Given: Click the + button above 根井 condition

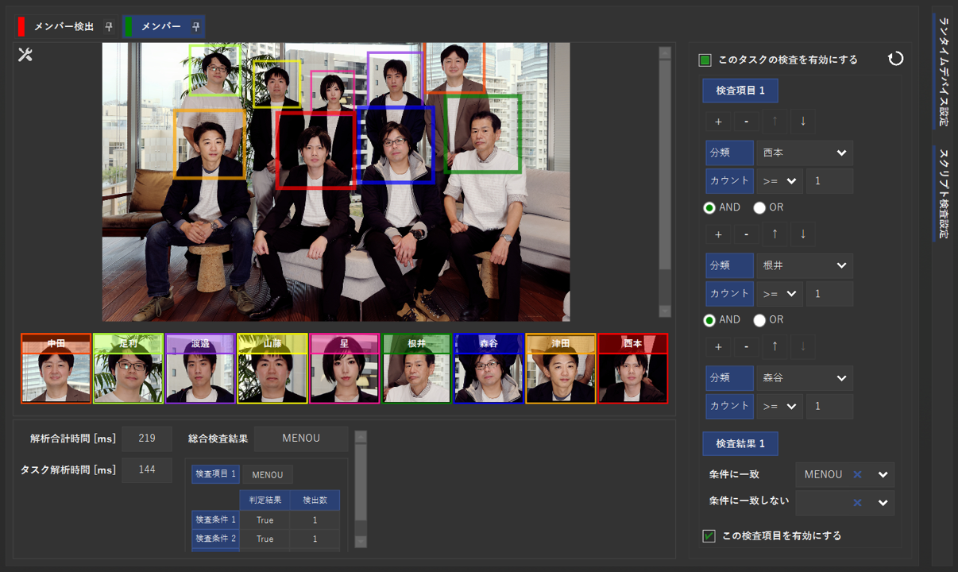Looking at the screenshot, I should tap(718, 234).
